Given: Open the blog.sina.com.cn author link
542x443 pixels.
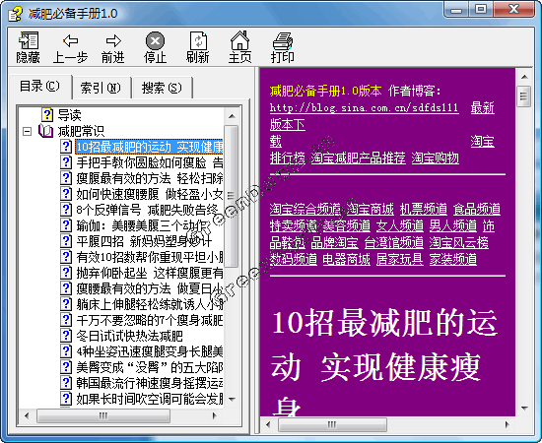Looking at the screenshot, I should 364,107.
